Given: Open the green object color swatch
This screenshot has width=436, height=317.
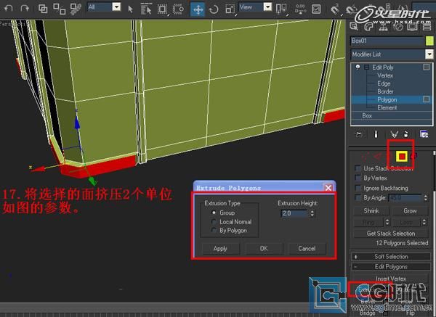Looking at the screenshot, I should click(429, 41).
